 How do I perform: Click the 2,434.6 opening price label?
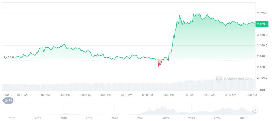tap(9, 57)
